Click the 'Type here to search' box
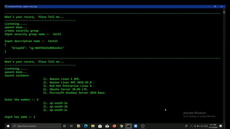Viewport: 230px width, 129px height. [x=36, y=126]
